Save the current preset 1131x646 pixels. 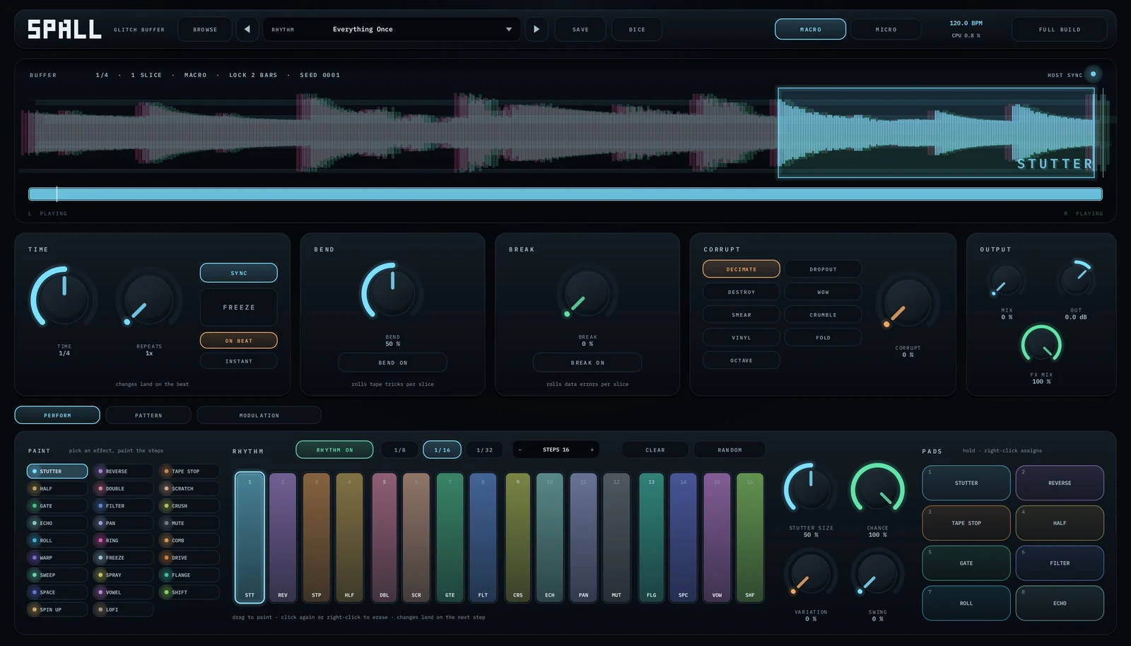580,29
